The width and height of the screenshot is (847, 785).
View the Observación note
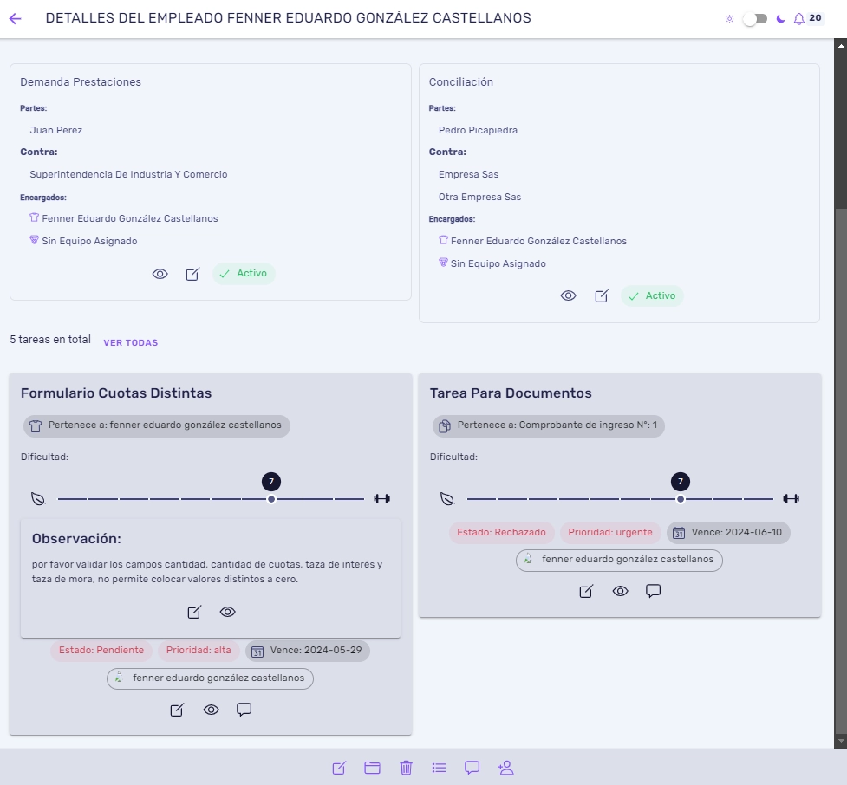click(227, 612)
